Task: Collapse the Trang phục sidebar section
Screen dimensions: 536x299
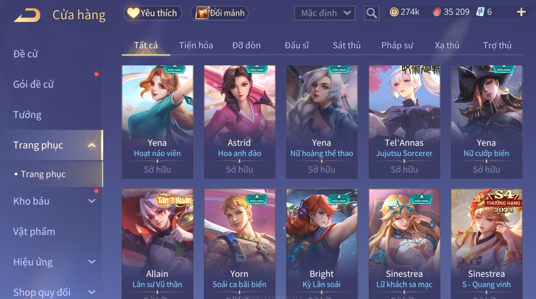Action: [92, 145]
